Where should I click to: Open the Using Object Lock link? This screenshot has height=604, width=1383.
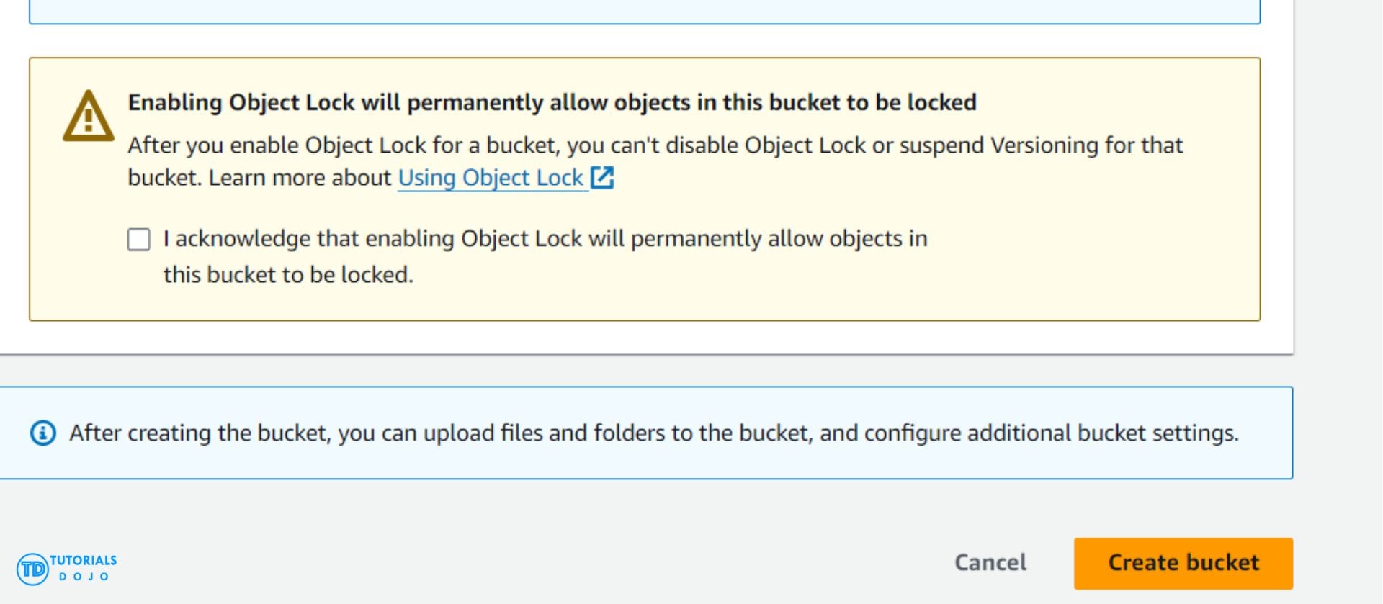click(x=491, y=177)
